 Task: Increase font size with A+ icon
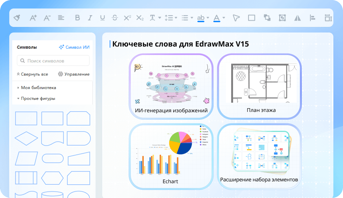pyautogui.click(x=33, y=18)
